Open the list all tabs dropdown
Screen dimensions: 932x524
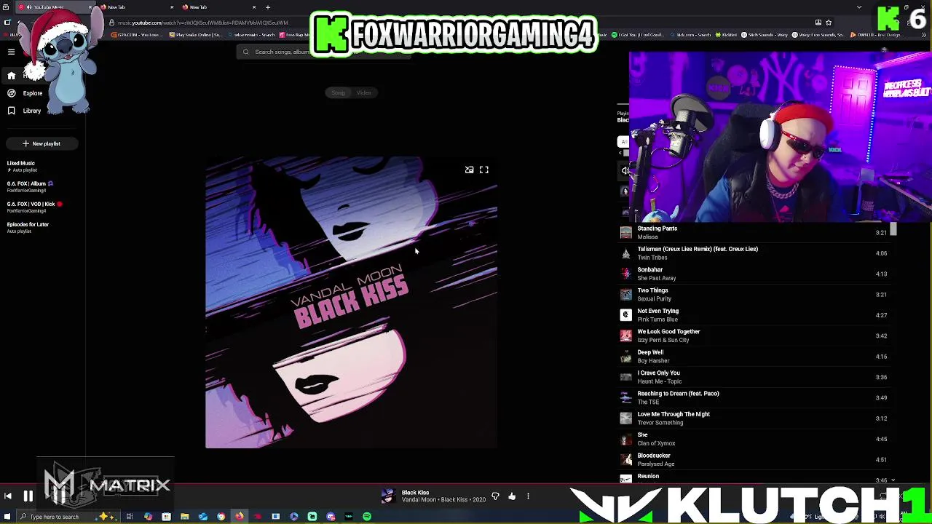tap(859, 7)
